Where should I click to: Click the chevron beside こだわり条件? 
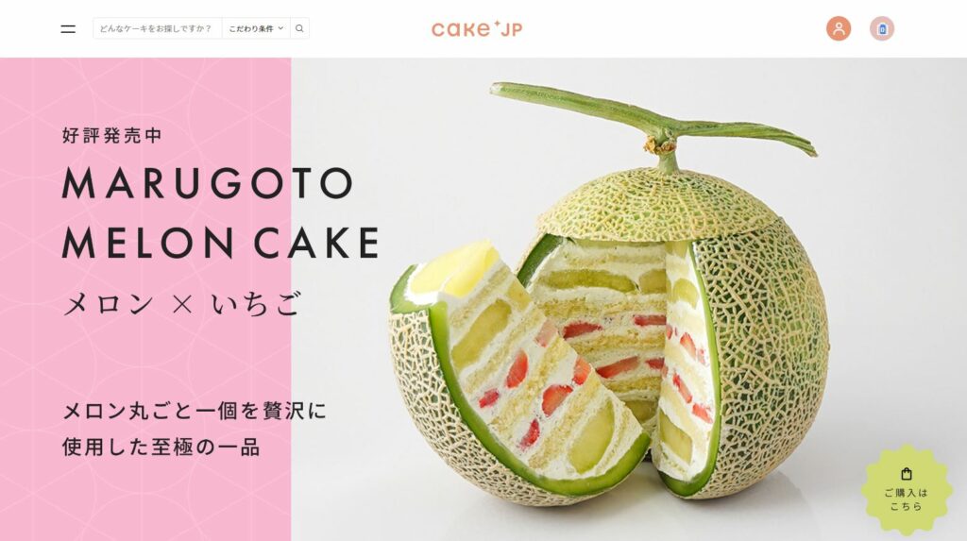tap(280, 28)
